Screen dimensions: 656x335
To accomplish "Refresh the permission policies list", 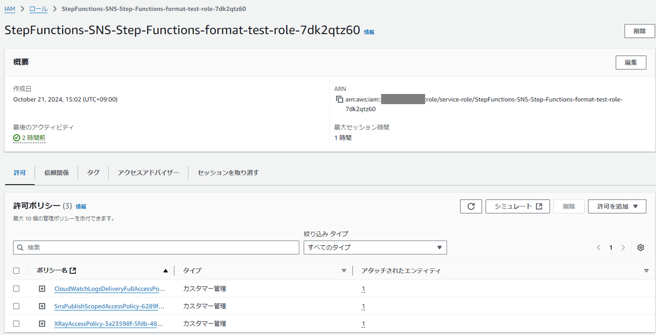I will (471, 206).
